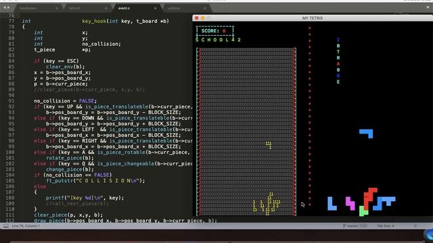Click the clear_env(b); call

[66, 67]
